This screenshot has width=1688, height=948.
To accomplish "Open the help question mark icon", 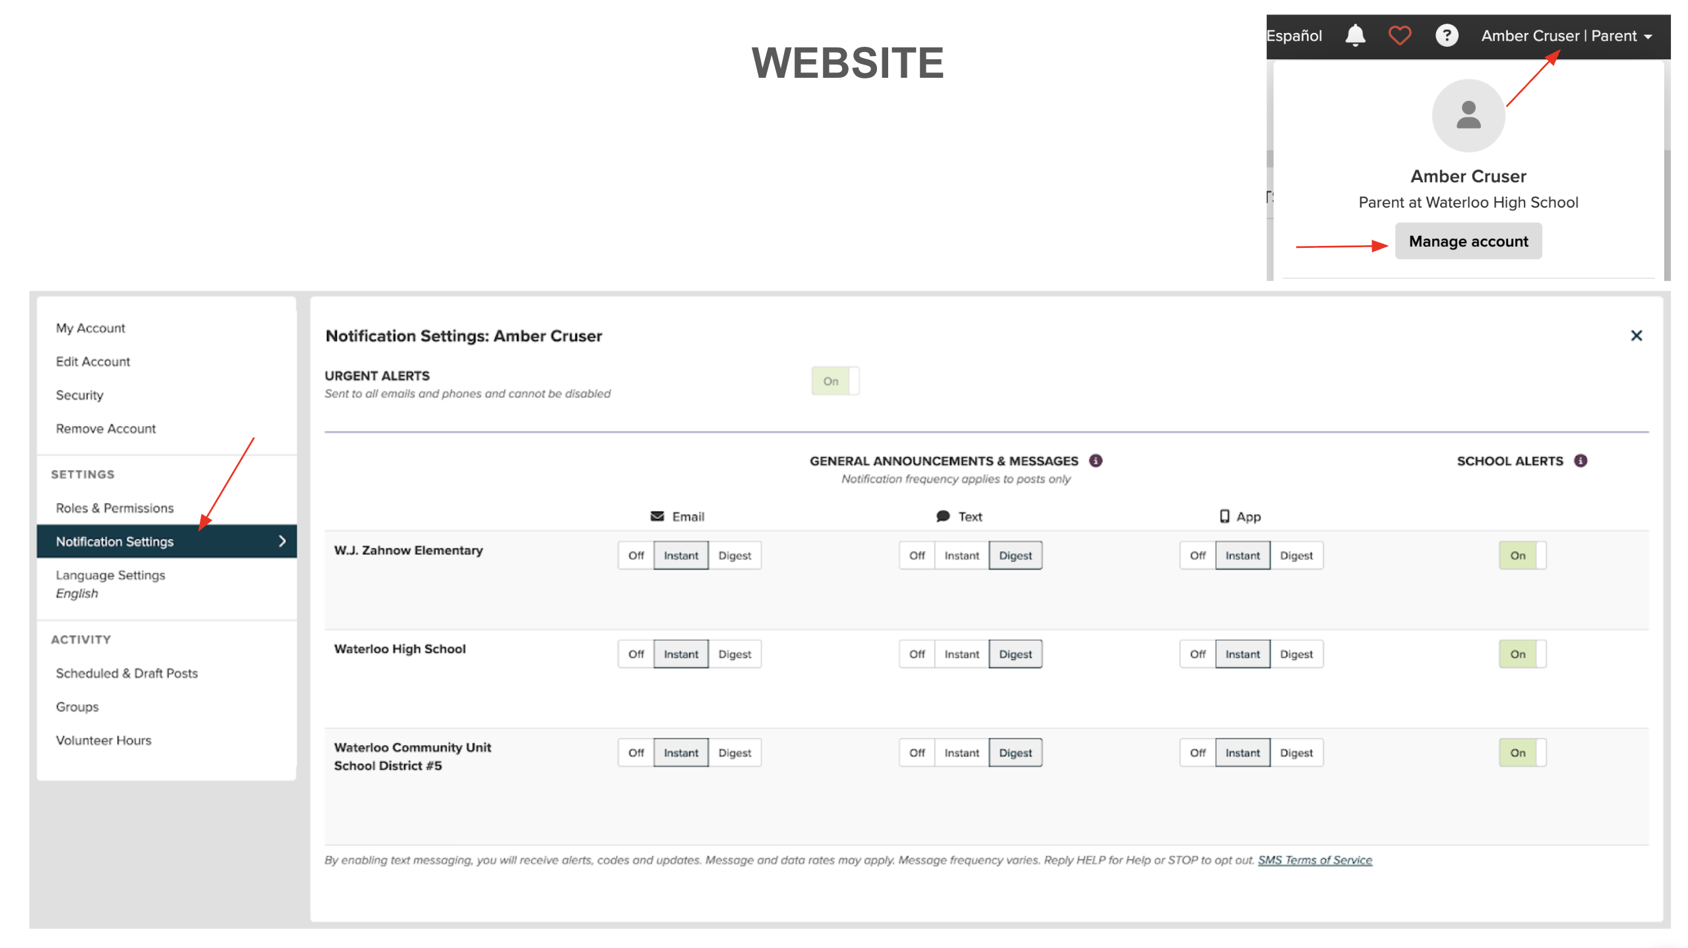I will click(x=1447, y=36).
